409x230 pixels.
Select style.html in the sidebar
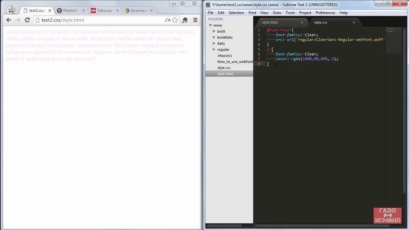[x=229, y=74]
